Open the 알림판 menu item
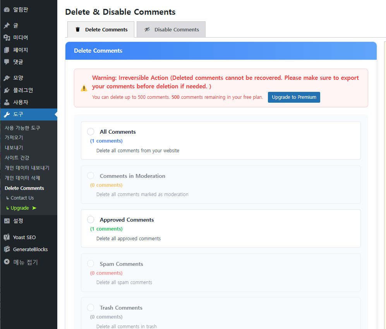Screen dimensions: 386x329 pyautogui.click(x=29, y=10)
